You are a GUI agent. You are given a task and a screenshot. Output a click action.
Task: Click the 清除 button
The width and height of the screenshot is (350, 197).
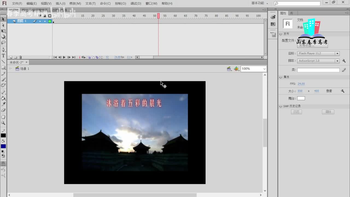(x=328, y=112)
